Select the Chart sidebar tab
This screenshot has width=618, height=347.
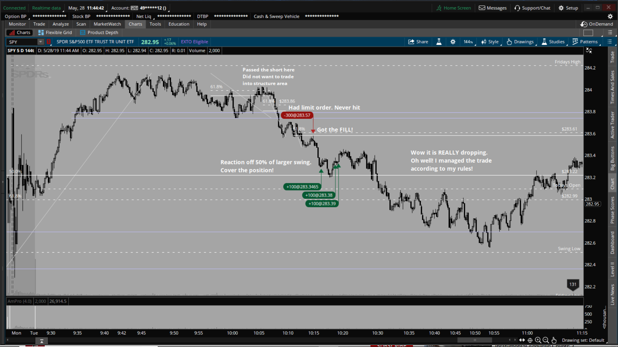click(613, 184)
